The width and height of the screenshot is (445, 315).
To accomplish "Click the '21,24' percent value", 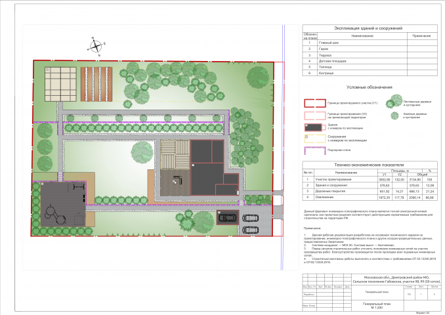I will click(x=430, y=192).
